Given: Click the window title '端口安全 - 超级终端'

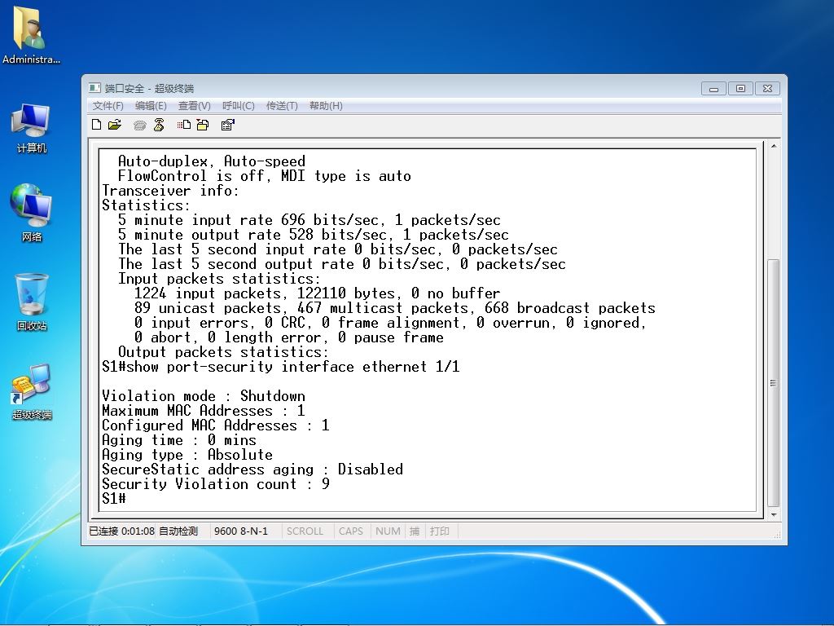Looking at the screenshot, I should 149,88.
